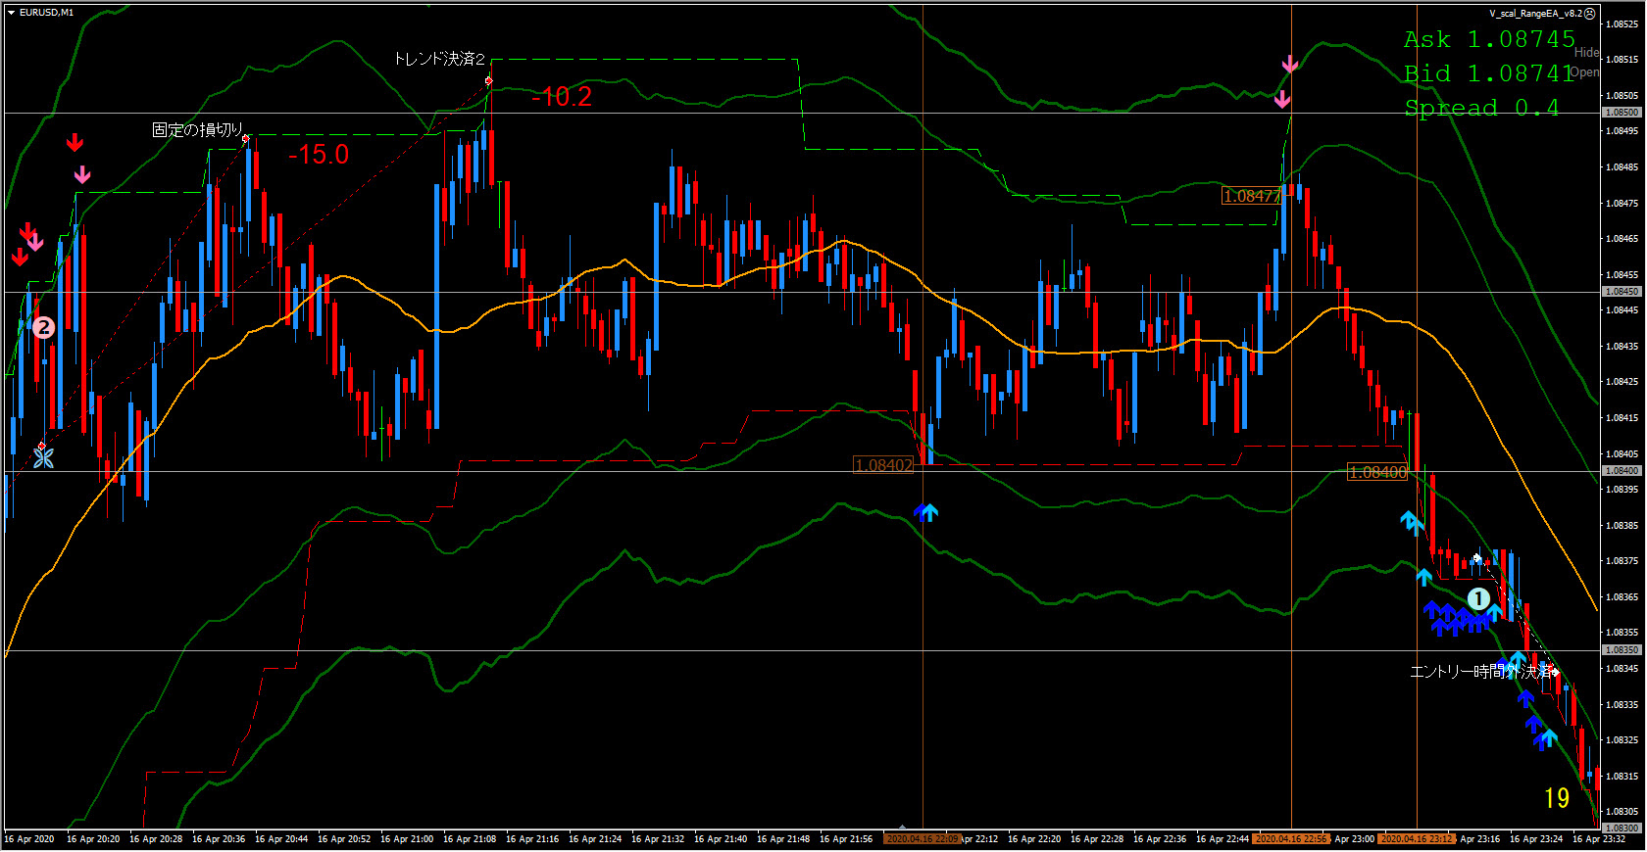Click the 16 Apr 22:20 time axis label

coord(1034,839)
